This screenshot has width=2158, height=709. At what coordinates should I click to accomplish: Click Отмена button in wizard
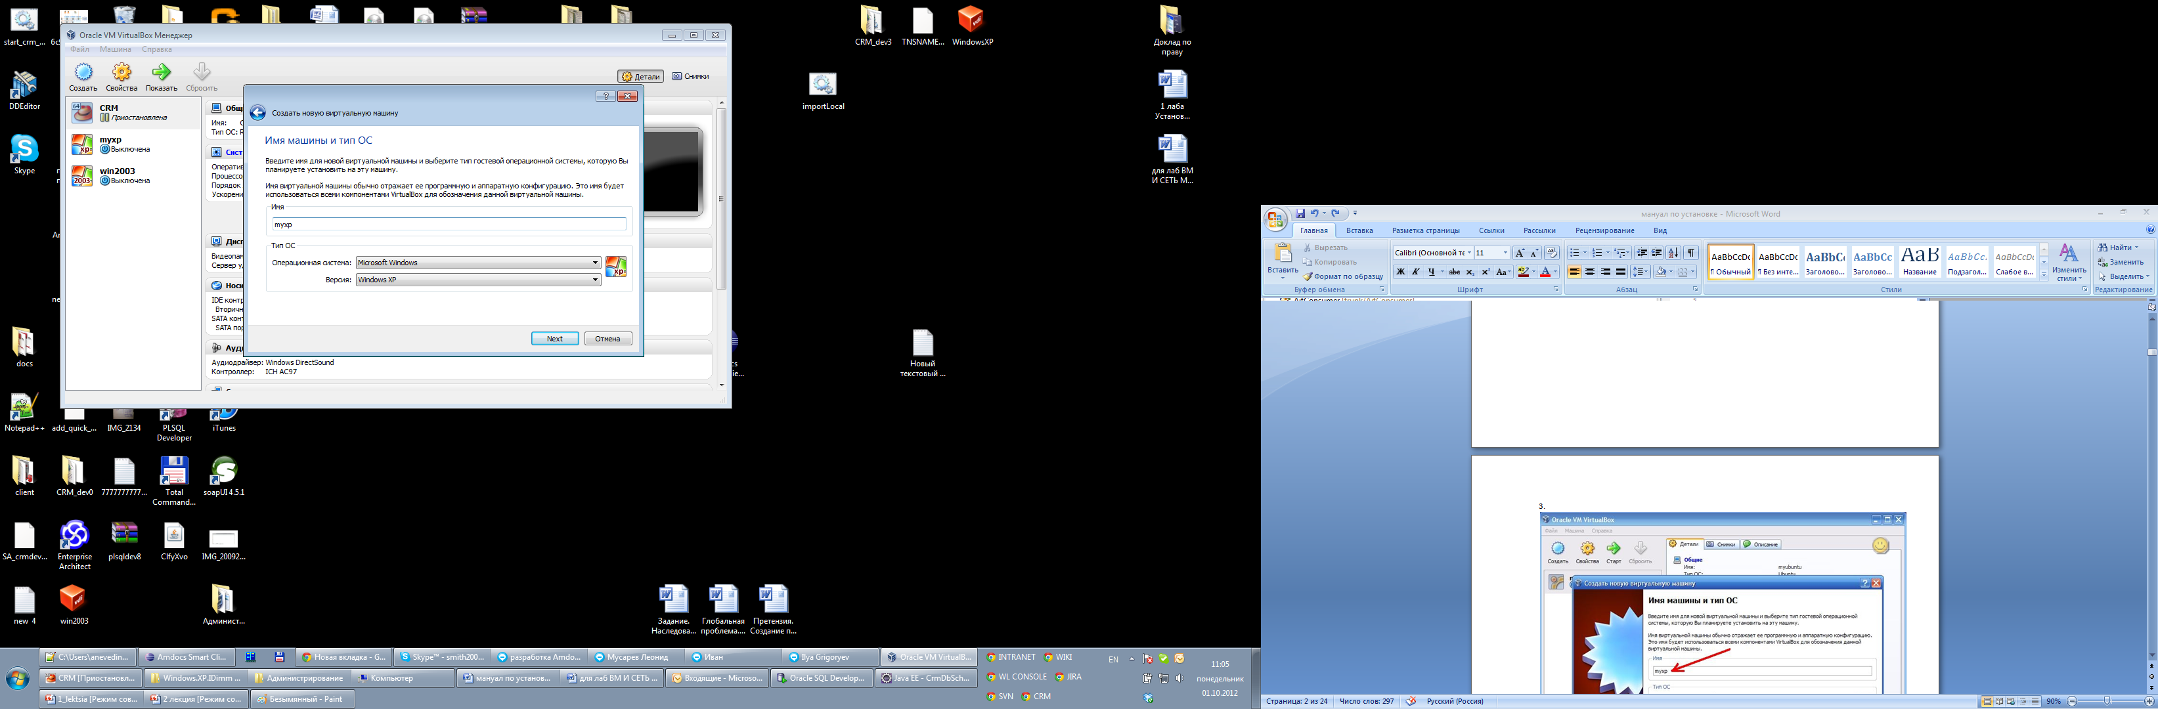click(607, 338)
